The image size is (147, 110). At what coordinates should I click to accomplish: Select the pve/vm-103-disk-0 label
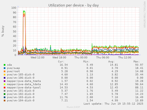click(21, 97)
